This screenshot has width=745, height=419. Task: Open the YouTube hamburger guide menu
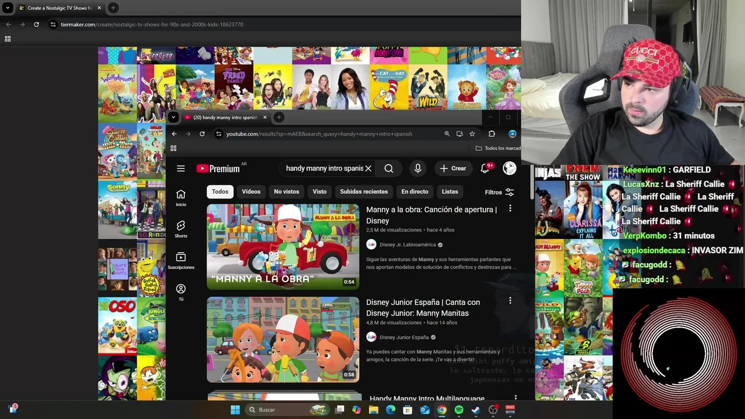[180, 168]
